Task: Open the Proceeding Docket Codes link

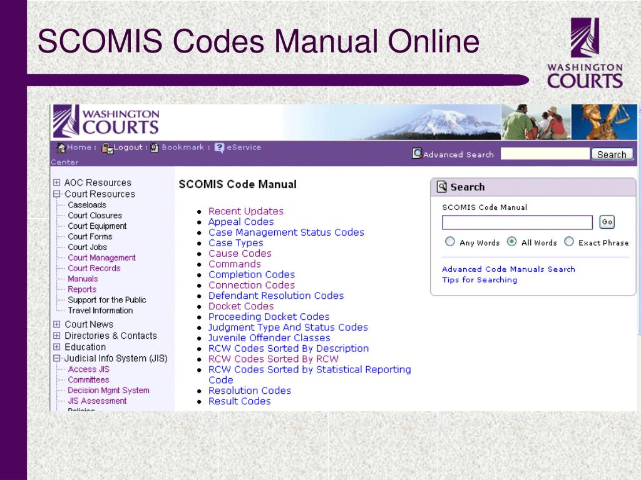Action: coord(269,317)
